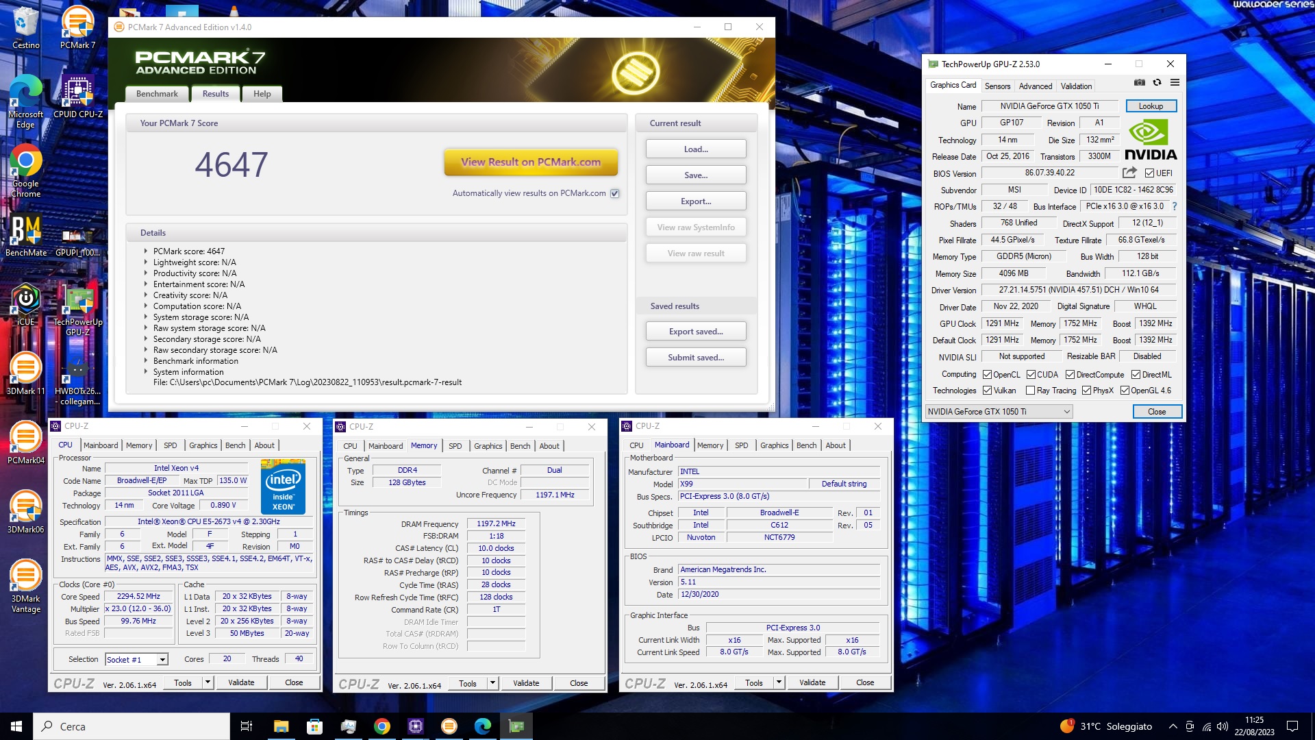Click Export... button in PCMark 7

click(x=696, y=201)
